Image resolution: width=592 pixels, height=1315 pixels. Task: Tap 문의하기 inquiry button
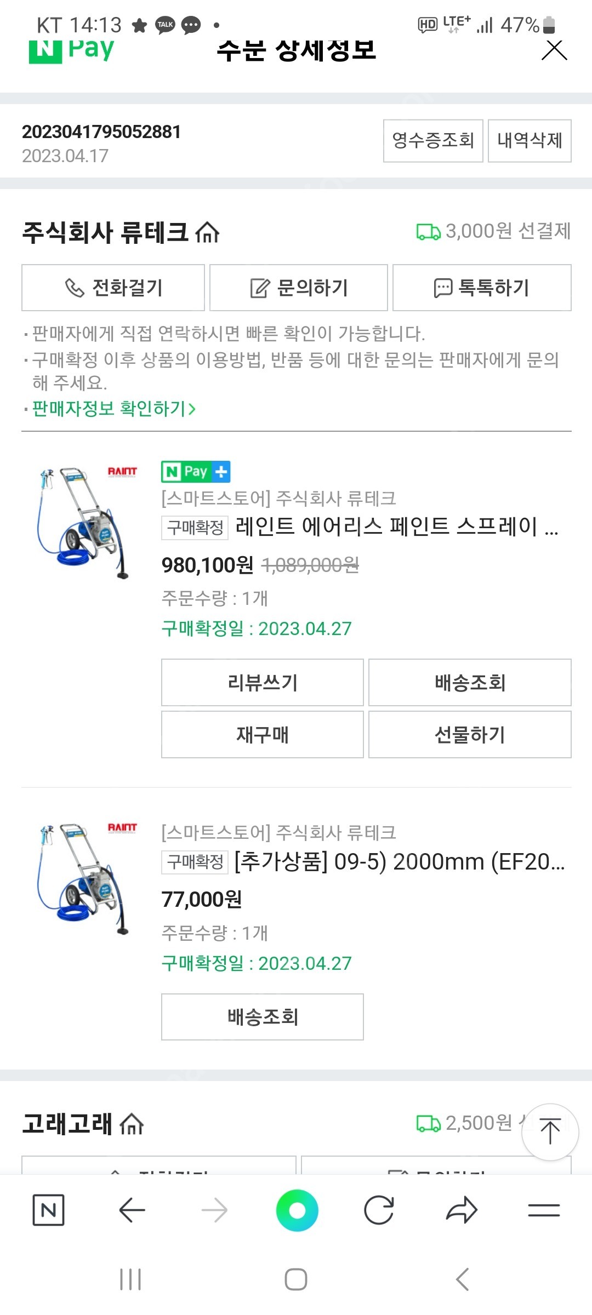(x=299, y=288)
